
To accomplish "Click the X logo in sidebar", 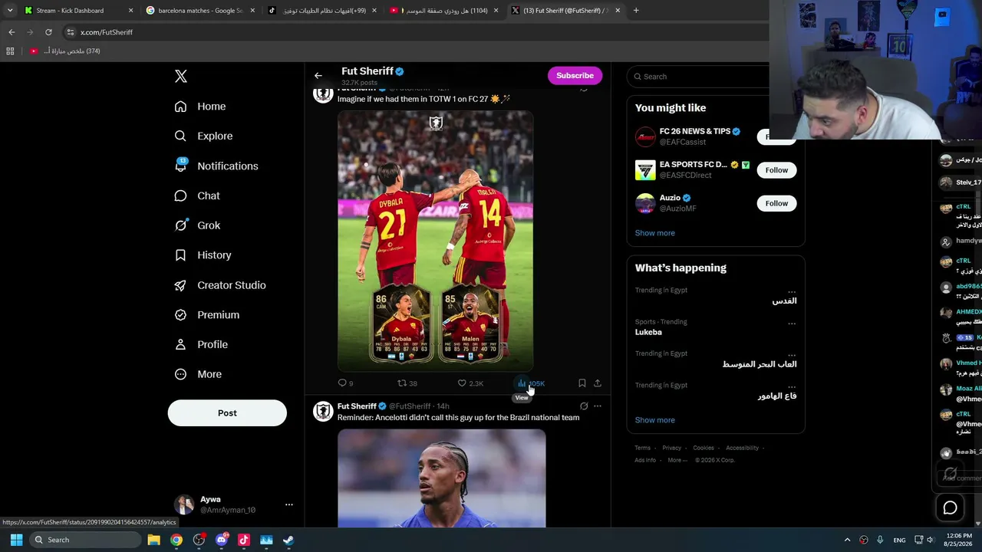I will [181, 76].
